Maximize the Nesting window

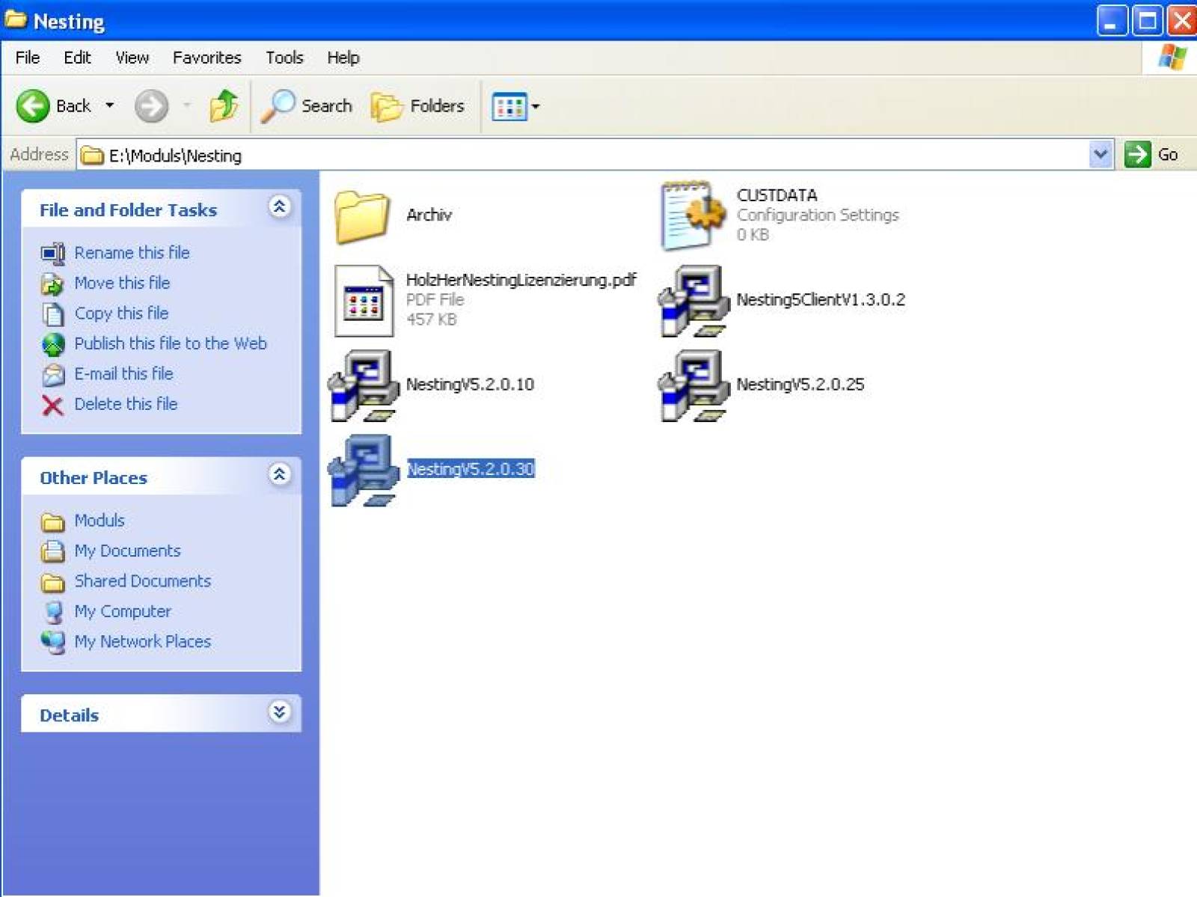[1147, 20]
